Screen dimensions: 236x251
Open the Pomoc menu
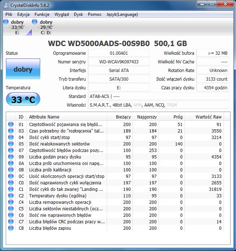[x=95, y=14]
